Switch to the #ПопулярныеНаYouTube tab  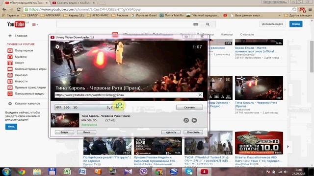click(x=26, y=3)
